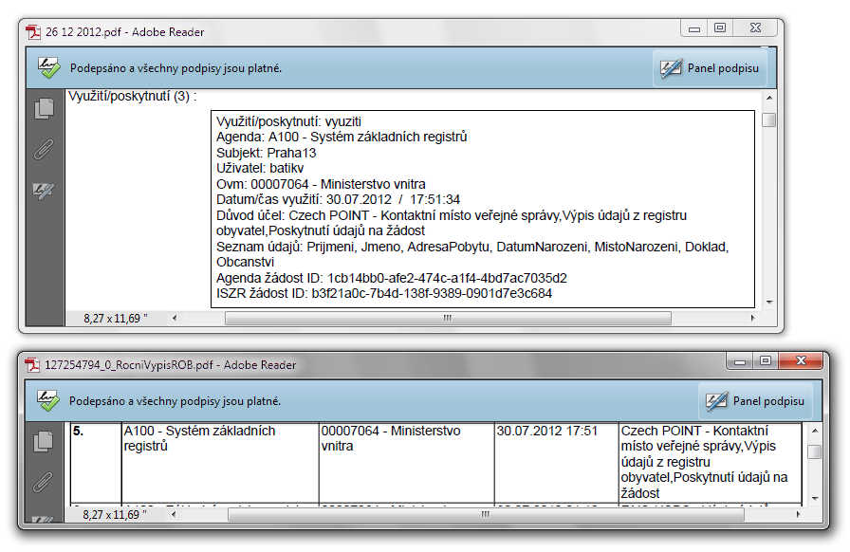Click the right scroll arrow in the bottom window
850x552 pixels.
click(798, 515)
